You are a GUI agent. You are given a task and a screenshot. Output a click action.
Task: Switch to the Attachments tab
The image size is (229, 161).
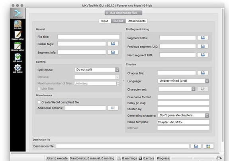pos(137,21)
